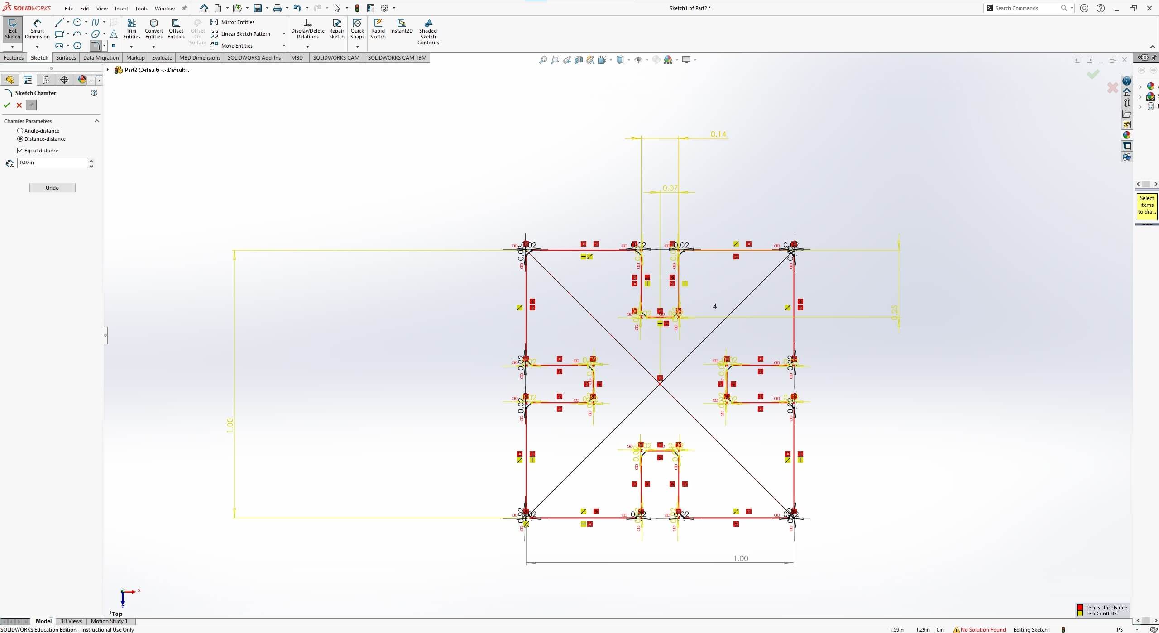The height and width of the screenshot is (633, 1159).
Task: Select the sketch Text tool
Action: point(114,34)
